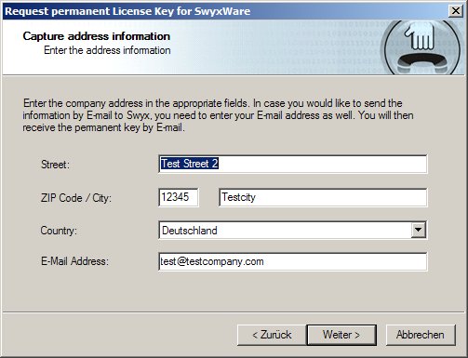
Task: Click the ZIP Code / City: label
Action: pos(76,198)
